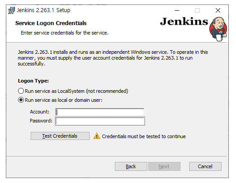Cancel the Jenkins setup

point(205,166)
